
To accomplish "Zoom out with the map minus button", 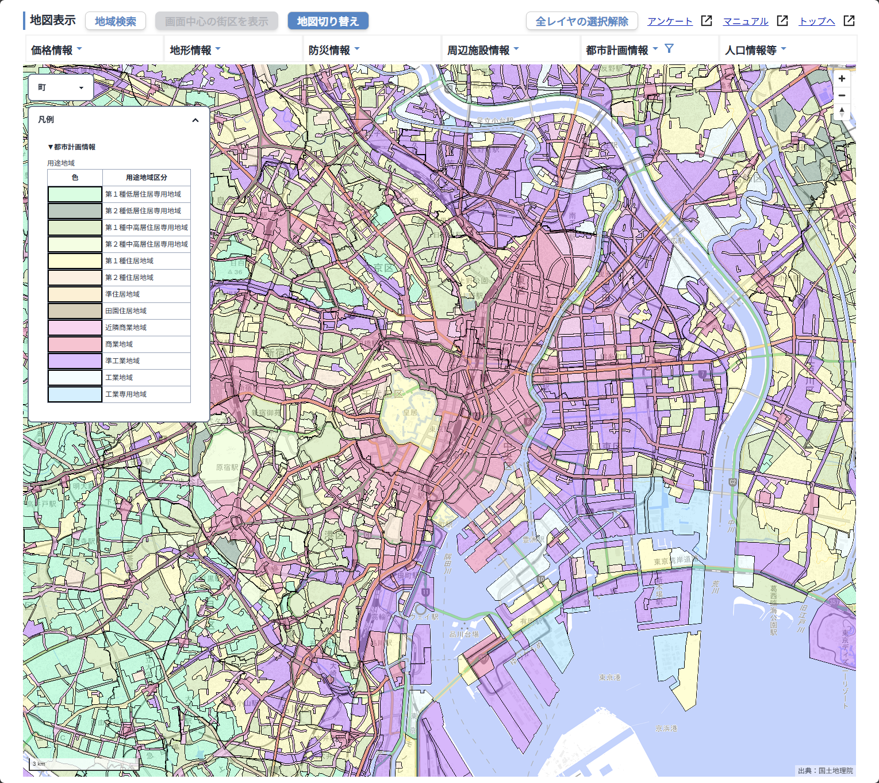I will click(842, 95).
